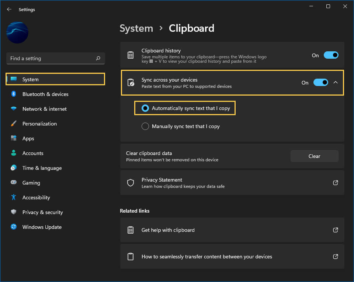This screenshot has width=354, height=282.
Task: Open Get help with clipboard
Action: coord(232,230)
